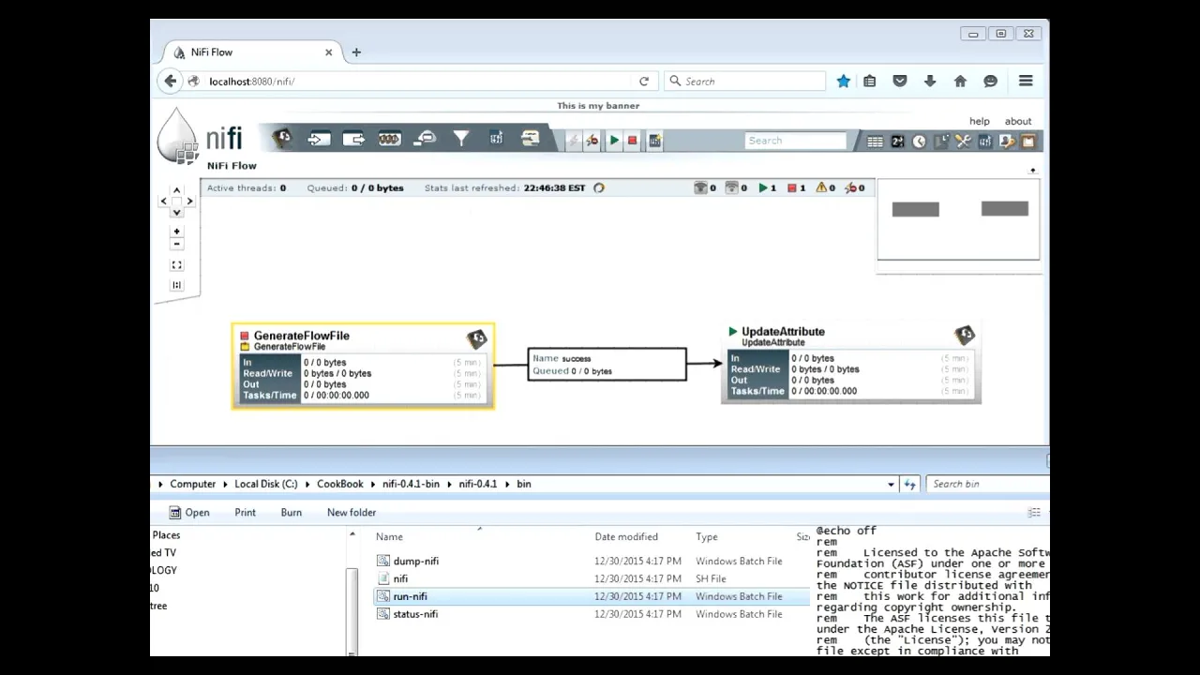Image resolution: width=1200 pixels, height=675 pixels.
Task: Reload the localhost page
Action: (x=644, y=82)
